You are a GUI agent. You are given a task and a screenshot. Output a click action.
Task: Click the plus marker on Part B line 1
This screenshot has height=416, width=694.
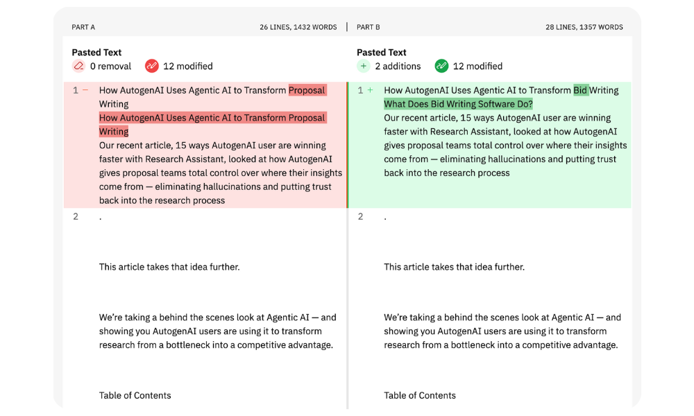click(371, 90)
